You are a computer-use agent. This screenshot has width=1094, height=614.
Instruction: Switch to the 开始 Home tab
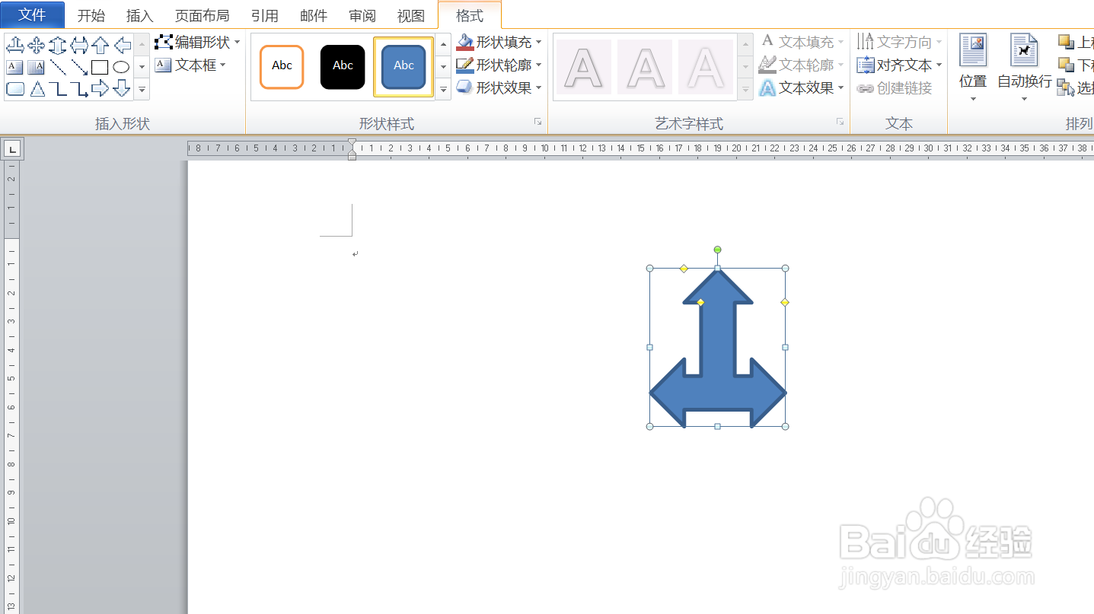91,15
